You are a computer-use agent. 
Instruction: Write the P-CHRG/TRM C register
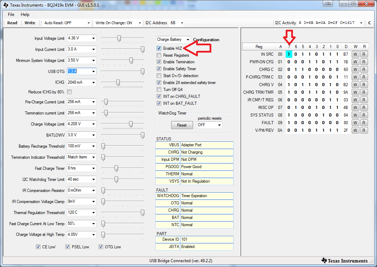(355, 77)
